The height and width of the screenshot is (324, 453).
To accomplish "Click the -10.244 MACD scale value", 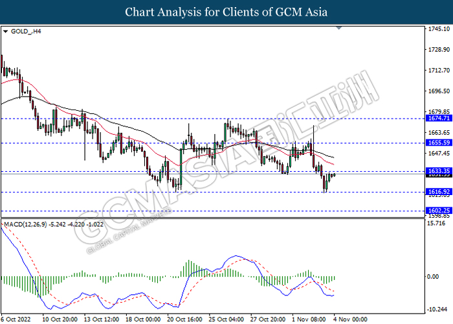I will pos(437,309).
